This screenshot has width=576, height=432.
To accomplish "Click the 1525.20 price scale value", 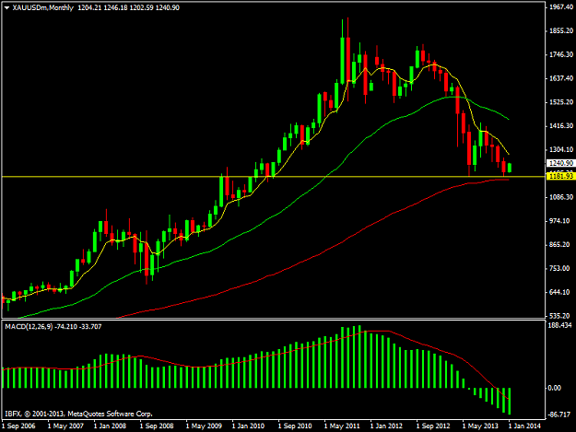I will pos(561,102).
